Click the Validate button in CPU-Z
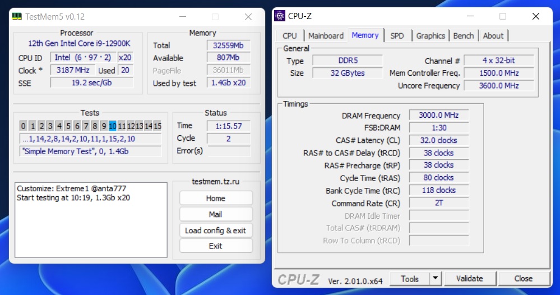This screenshot has height=295, width=560. coord(470,279)
